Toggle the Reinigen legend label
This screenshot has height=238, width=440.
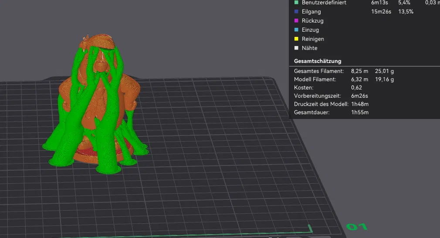click(313, 39)
